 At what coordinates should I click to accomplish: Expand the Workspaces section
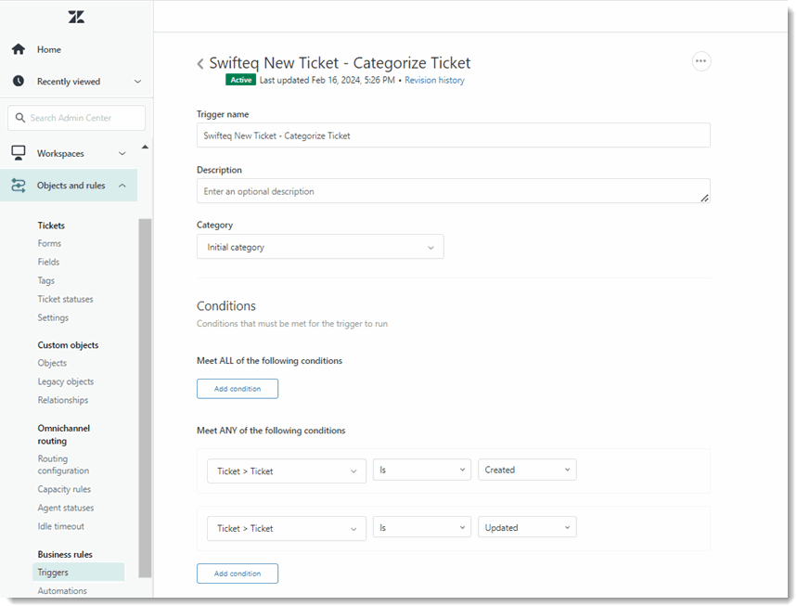[122, 153]
